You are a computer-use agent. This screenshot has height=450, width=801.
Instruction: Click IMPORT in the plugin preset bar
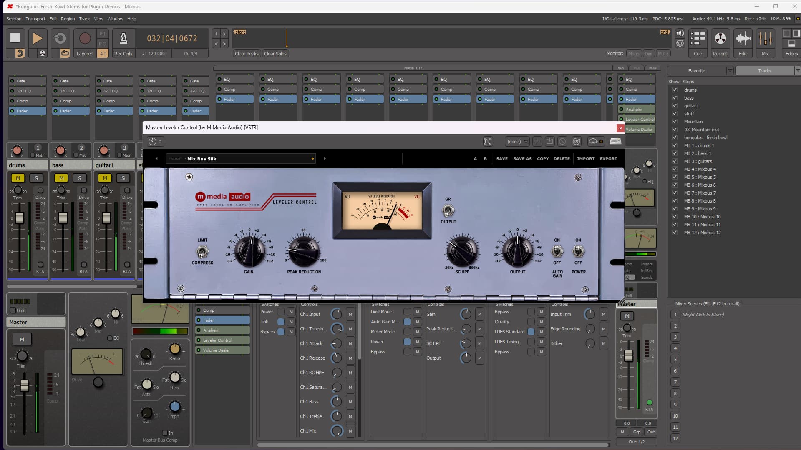[x=586, y=159]
